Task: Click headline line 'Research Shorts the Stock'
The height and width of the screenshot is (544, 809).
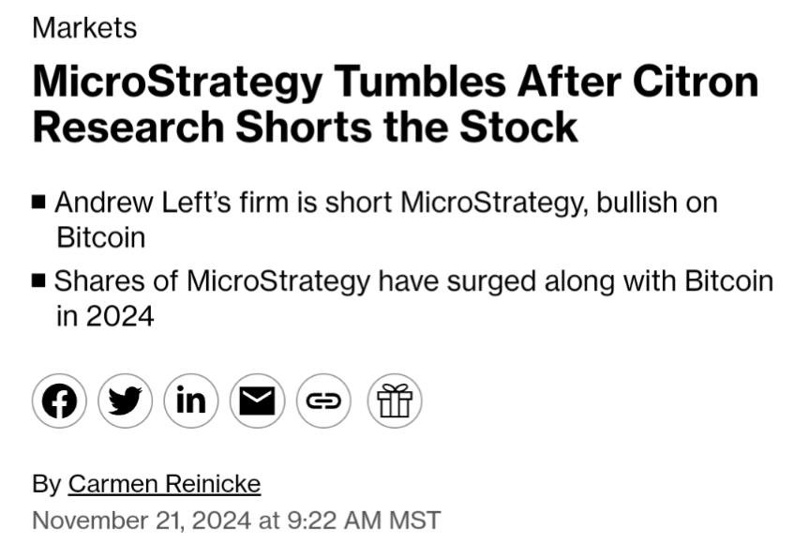Action: pyautogui.click(x=305, y=127)
